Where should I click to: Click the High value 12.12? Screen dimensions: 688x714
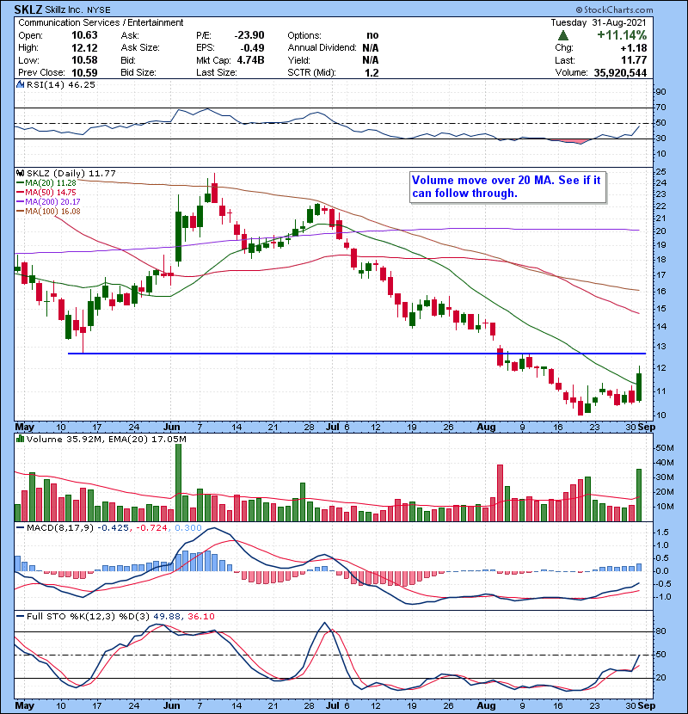point(84,48)
